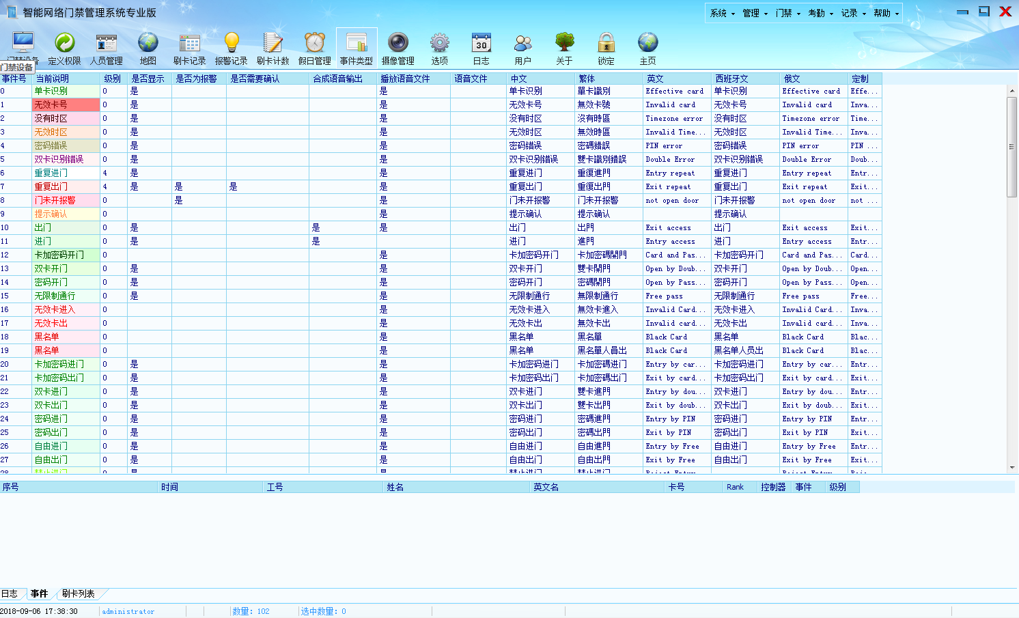The height and width of the screenshot is (618, 1019).
Task: Expand the 考勤 dropdown menu
Action: (x=820, y=13)
